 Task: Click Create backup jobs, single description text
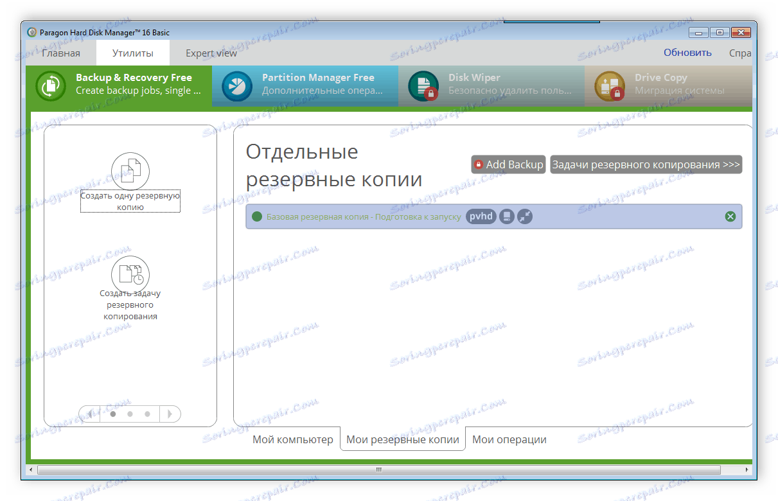[138, 91]
